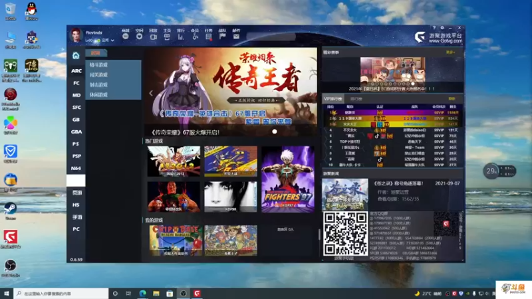Select the N64 platform in sidebar
Viewport: 532px width, 299px height.
(x=76, y=169)
